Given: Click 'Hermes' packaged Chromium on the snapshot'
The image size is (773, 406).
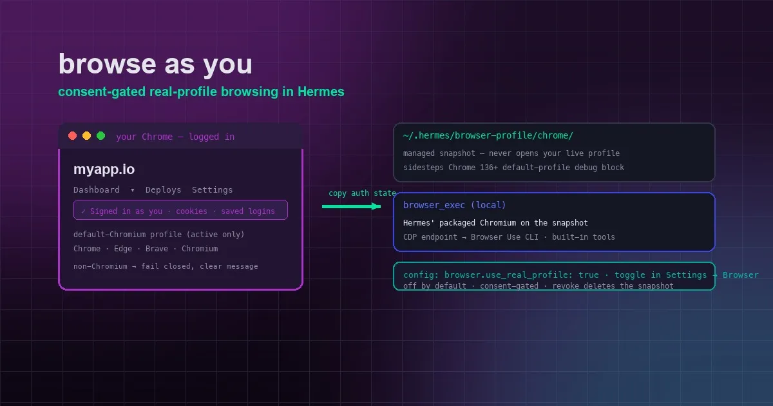Looking at the screenshot, I should tap(495, 223).
